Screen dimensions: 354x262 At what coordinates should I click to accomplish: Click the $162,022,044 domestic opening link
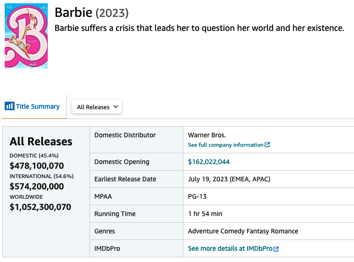(x=209, y=162)
